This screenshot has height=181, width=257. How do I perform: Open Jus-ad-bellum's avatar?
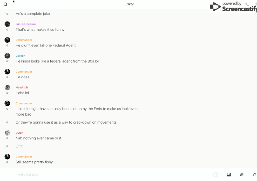[x=7, y=24]
